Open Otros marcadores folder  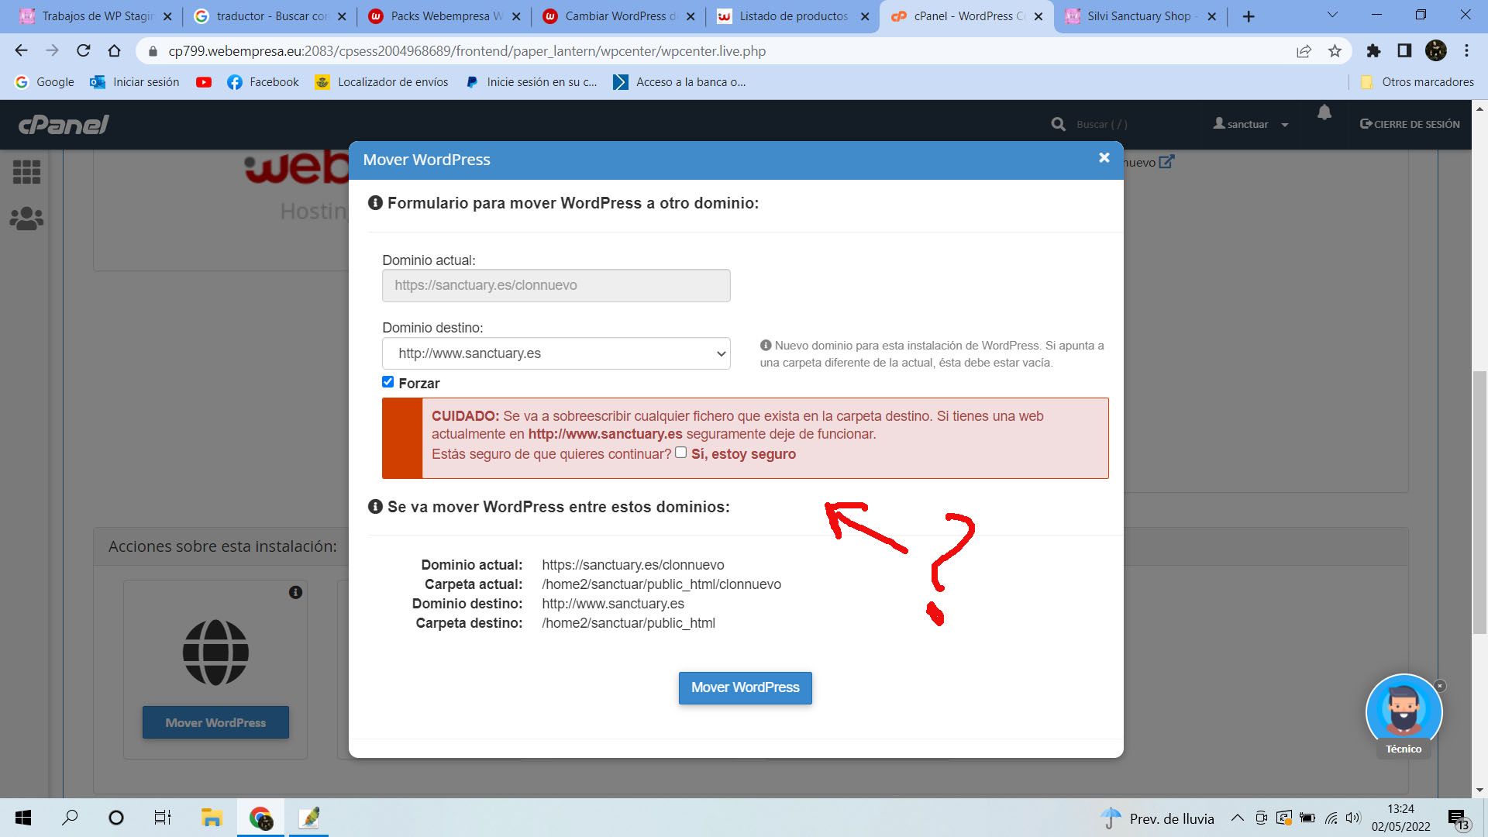[1417, 82]
